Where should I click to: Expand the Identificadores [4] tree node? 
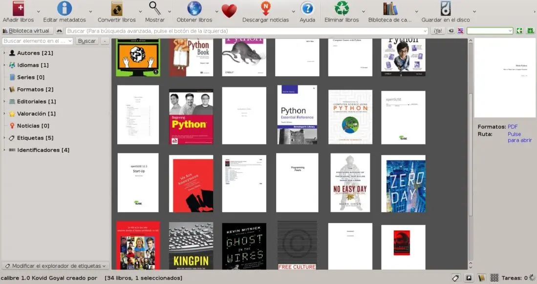[x=4, y=149]
